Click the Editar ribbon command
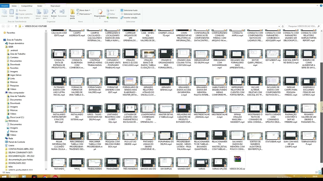This screenshot has width=323, height=181. pos(111,14)
